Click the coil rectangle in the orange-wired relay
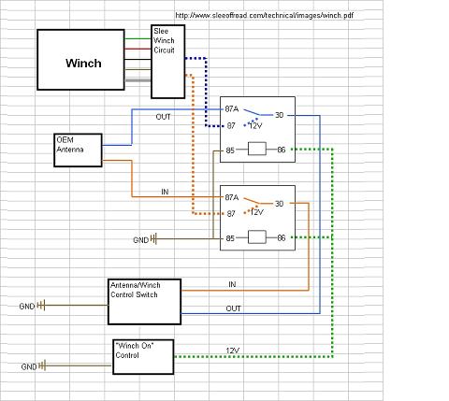The image size is (449, 401). [257, 237]
